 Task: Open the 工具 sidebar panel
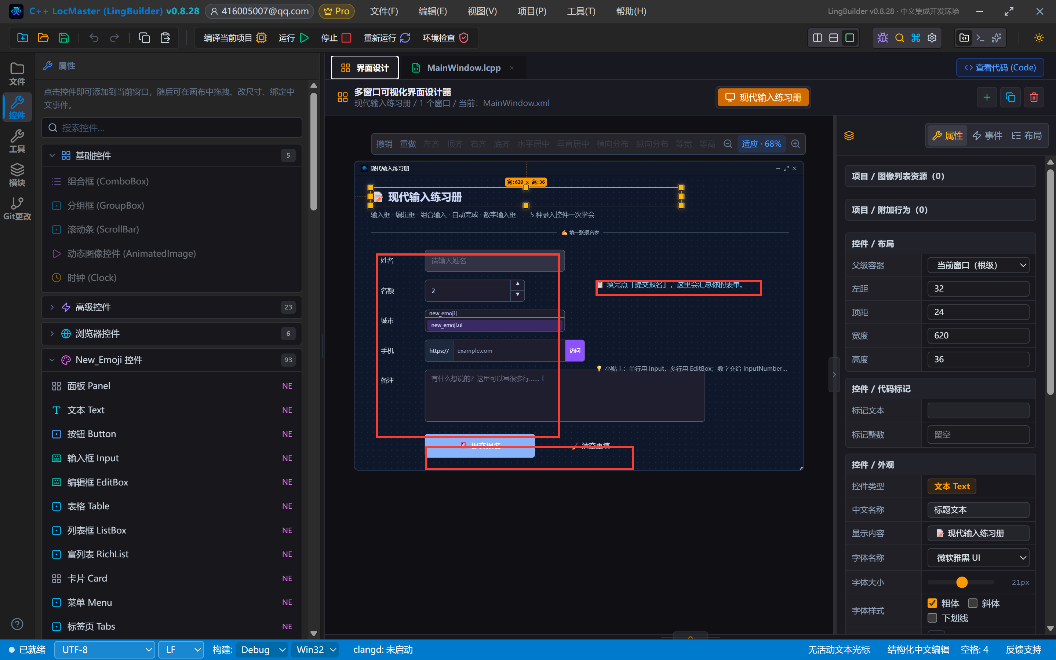click(x=17, y=141)
